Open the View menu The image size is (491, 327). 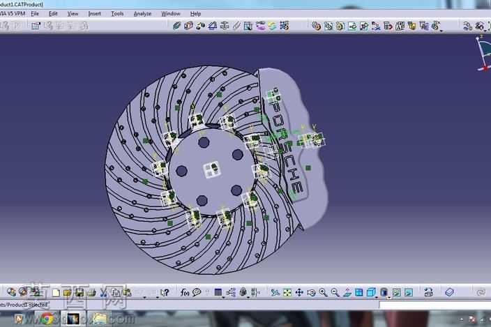pos(73,14)
